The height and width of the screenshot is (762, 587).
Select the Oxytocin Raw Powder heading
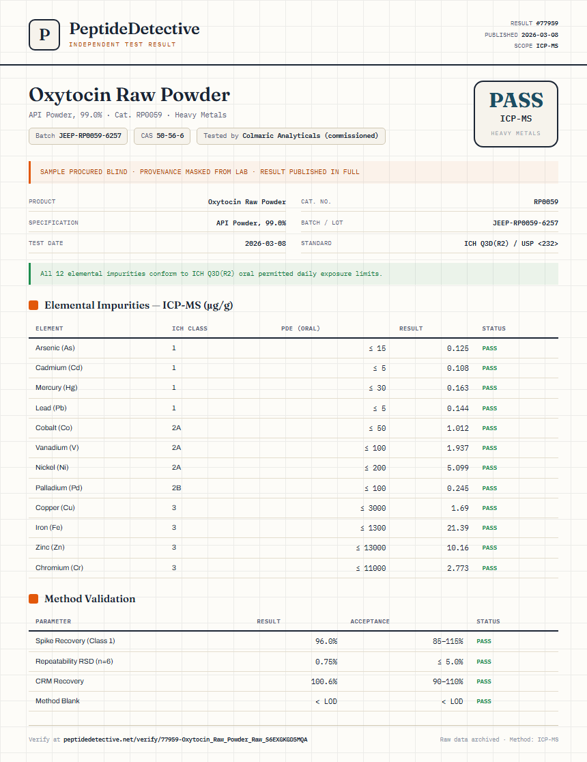tap(129, 95)
